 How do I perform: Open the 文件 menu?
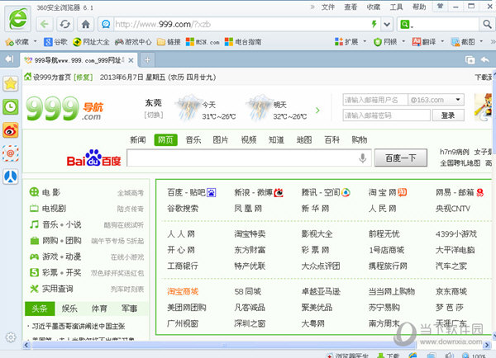(x=328, y=7)
